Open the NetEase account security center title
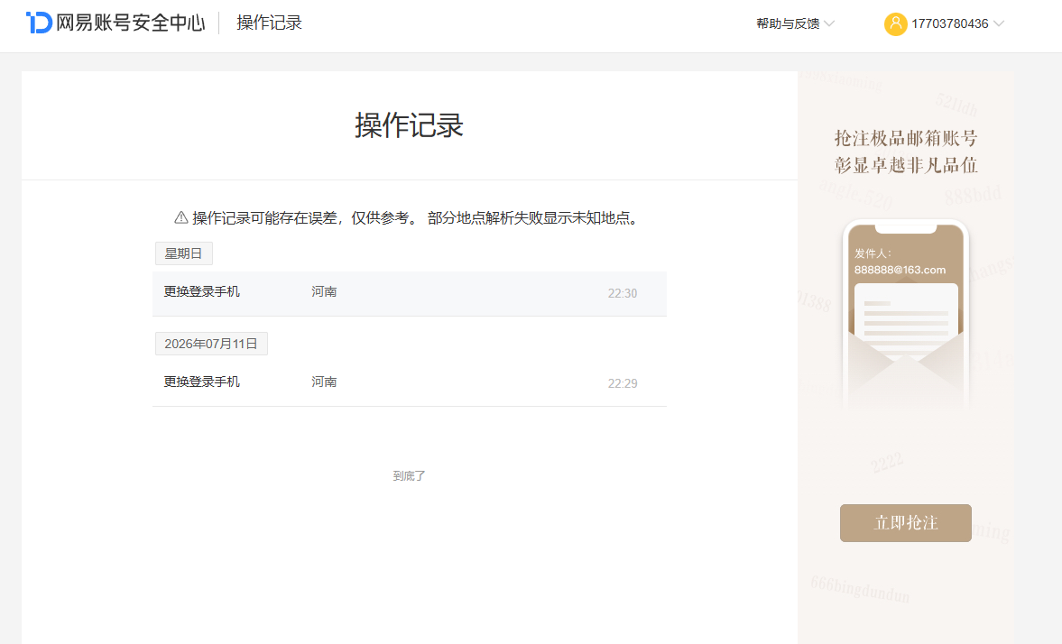 pyautogui.click(x=130, y=23)
